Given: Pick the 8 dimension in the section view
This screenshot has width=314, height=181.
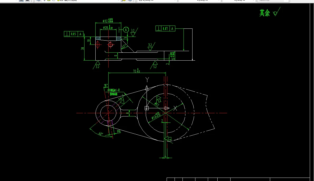Looking at the screenshot, I should click(x=116, y=55).
